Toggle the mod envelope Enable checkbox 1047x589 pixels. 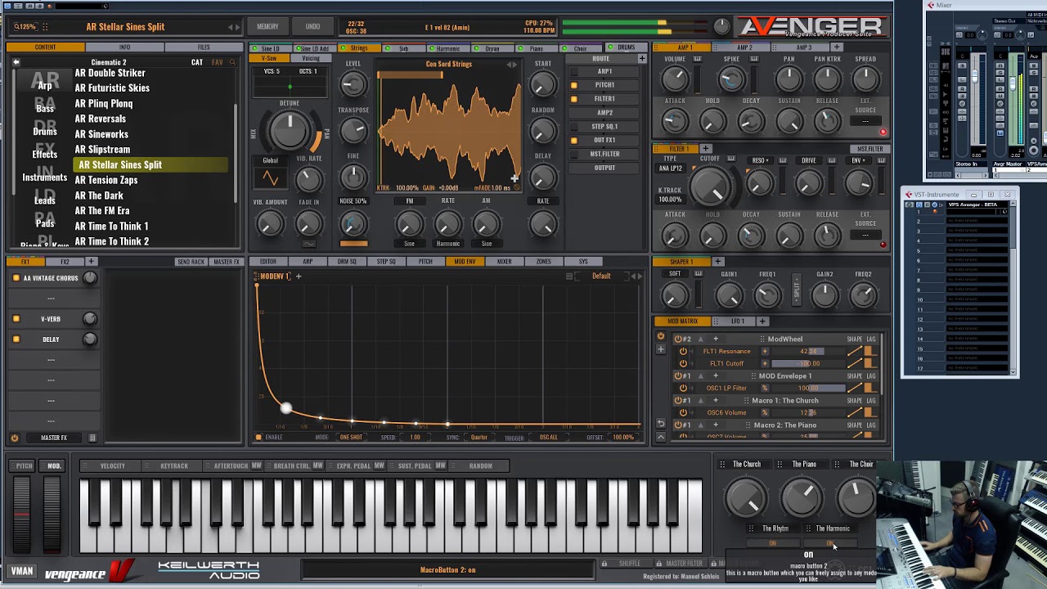click(x=258, y=438)
